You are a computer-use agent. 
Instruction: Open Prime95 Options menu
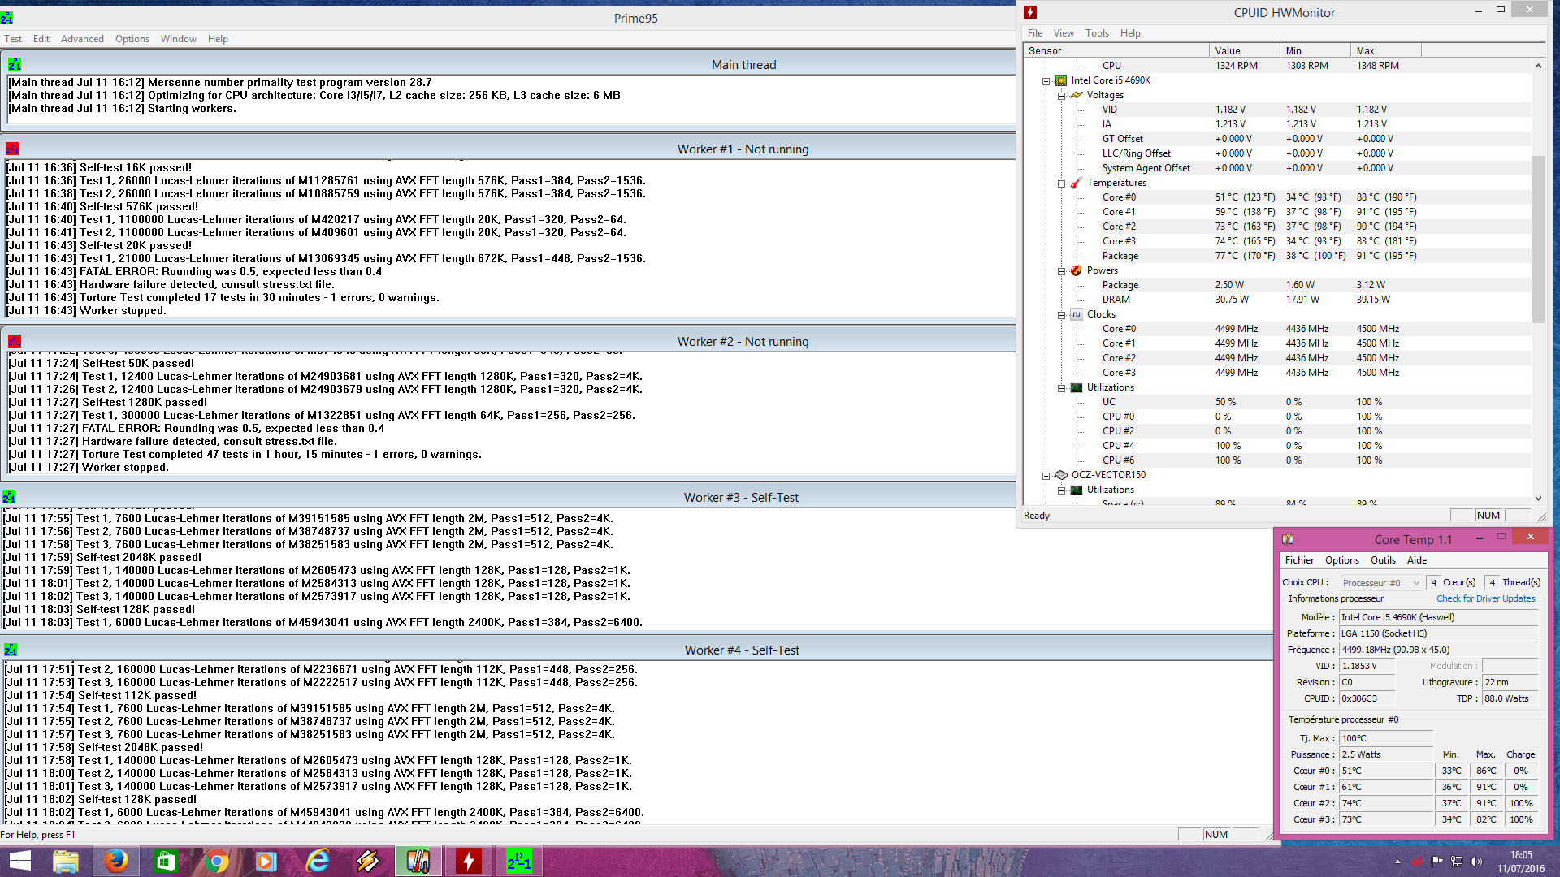coord(132,38)
